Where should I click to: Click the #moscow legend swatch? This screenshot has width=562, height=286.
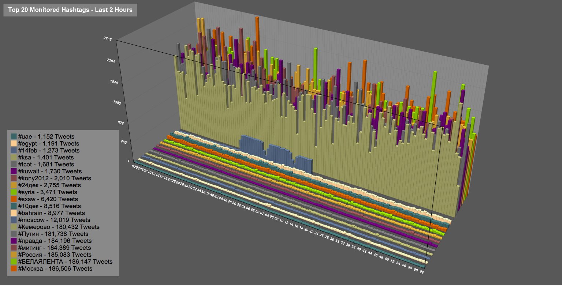tap(14, 220)
